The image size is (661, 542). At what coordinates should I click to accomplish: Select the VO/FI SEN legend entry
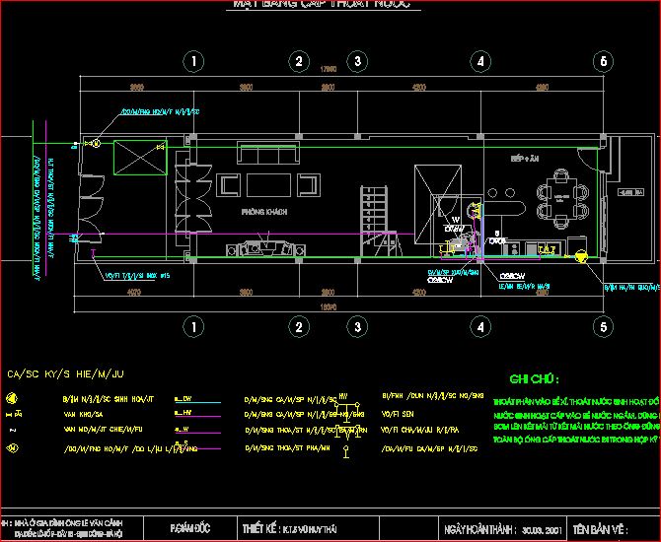click(398, 415)
